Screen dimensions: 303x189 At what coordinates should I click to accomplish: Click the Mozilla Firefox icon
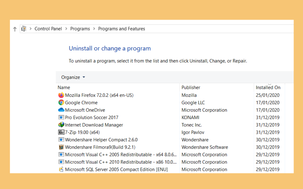[x=61, y=95]
